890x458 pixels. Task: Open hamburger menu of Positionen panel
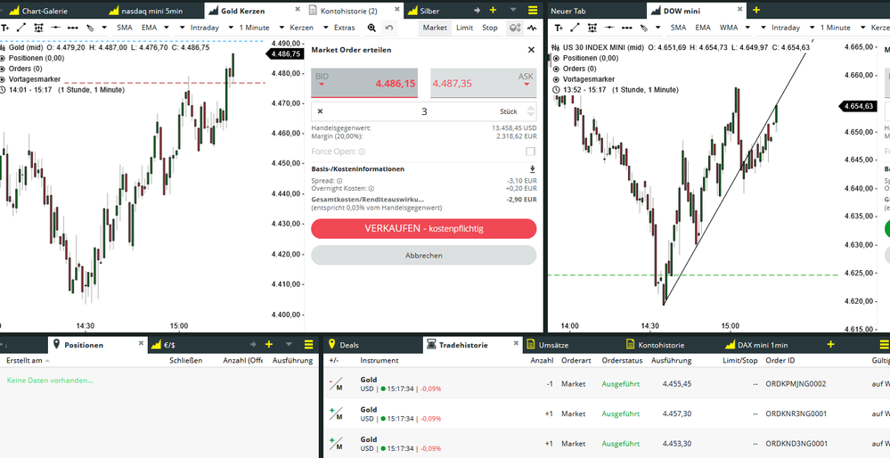click(x=309, y=345)
